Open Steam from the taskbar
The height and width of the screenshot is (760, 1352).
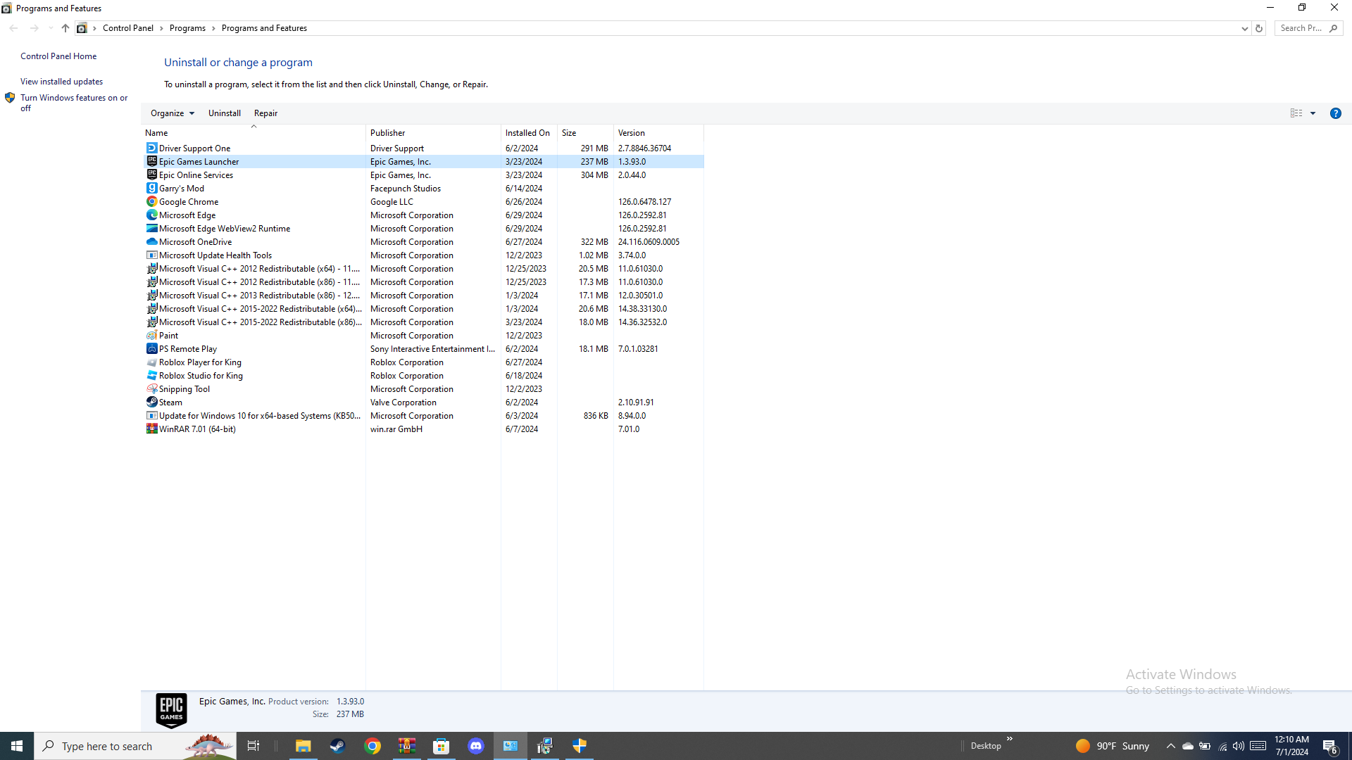tap(338, 746)
